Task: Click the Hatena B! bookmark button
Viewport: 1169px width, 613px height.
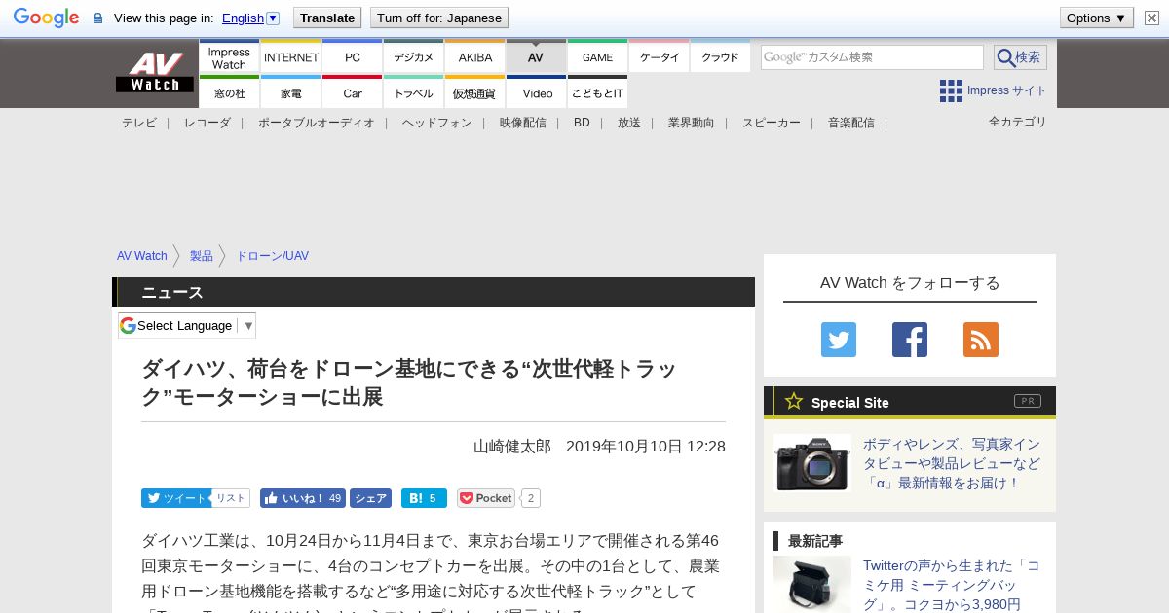Action: (424, 498)
